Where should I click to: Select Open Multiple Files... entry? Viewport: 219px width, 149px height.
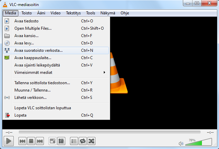coord(56,28)
